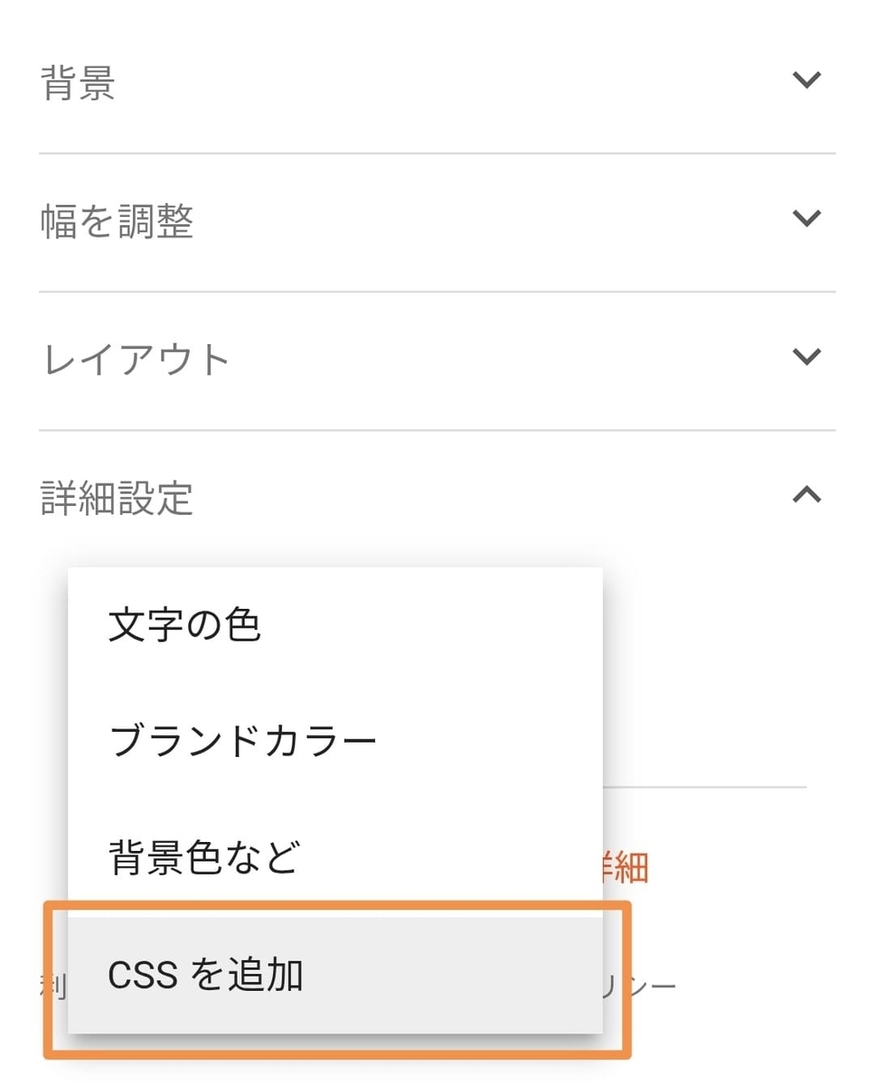
Task: Choose 文字の色 from the dropdown list
Action: click(x=335, y=625)
